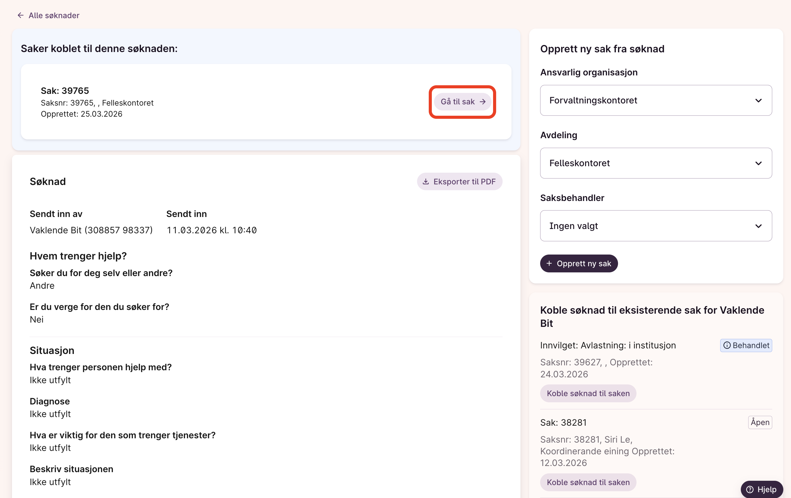Viewport: 791px width, 498px height.
Task: Link søknad to case 38281
Action: coord(588,482)
